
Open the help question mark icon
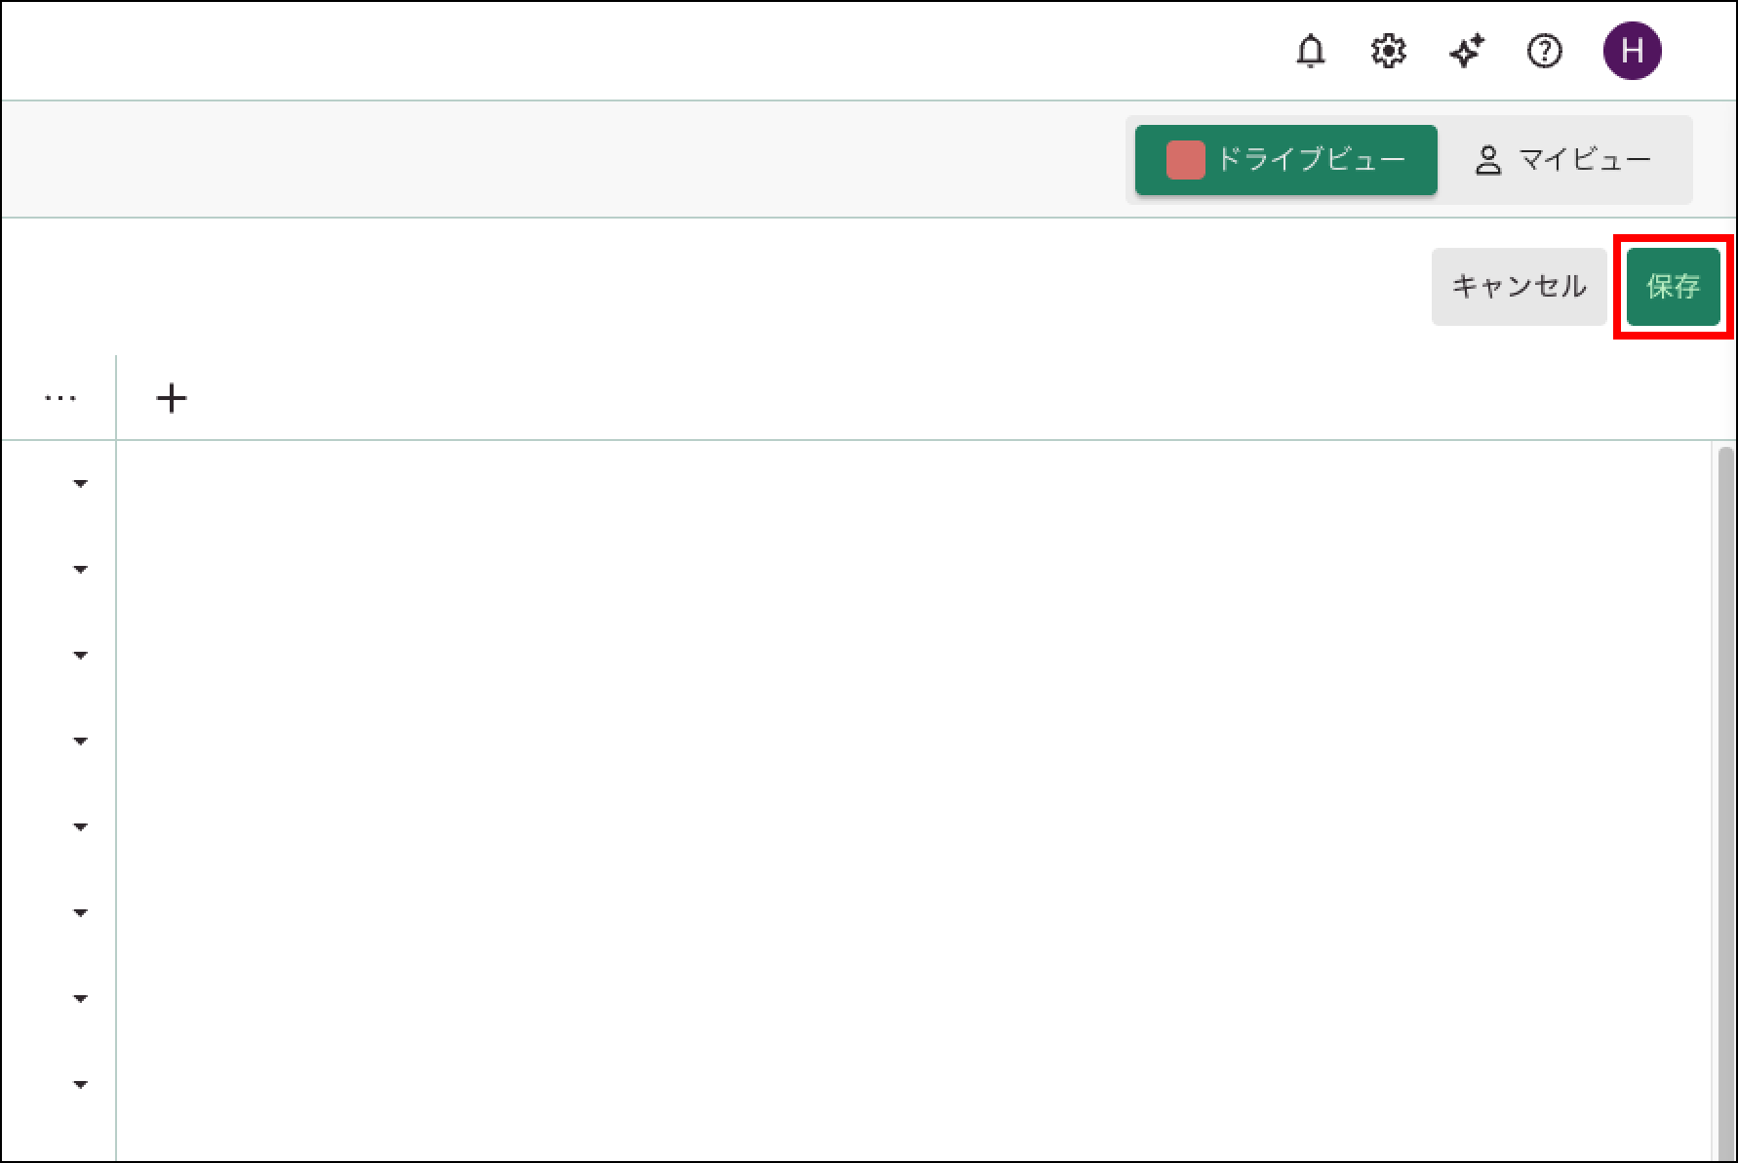point(1545,51)
